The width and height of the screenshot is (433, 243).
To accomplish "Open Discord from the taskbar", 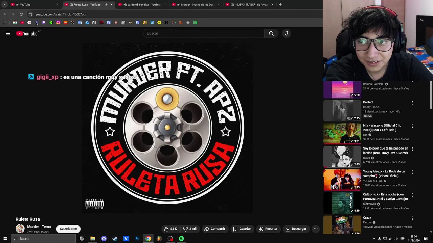I will click(x=104, y=239).
